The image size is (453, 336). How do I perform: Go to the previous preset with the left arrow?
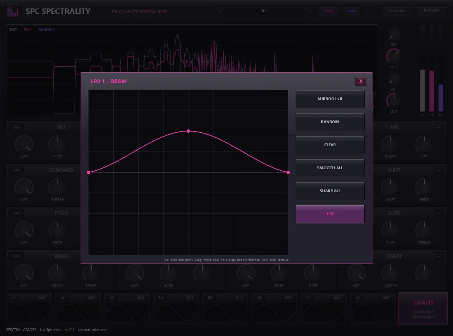pyautogui.click(x=220, y=11)
